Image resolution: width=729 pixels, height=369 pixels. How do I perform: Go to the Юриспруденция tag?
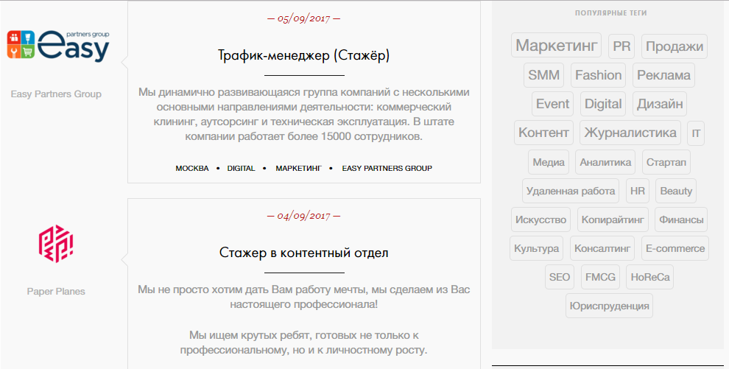(x=609, y=306)
